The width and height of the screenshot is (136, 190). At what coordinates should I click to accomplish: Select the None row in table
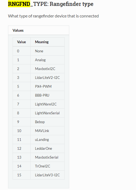[x=39, y=51]
